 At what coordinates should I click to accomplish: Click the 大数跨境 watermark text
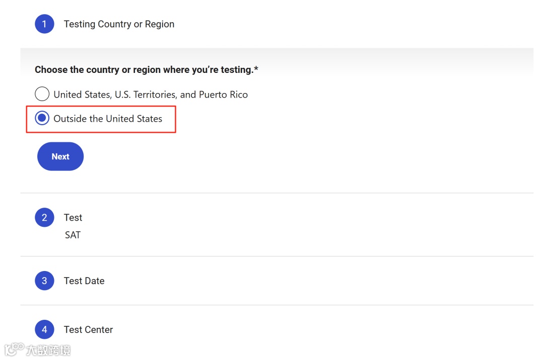[48, 350]
